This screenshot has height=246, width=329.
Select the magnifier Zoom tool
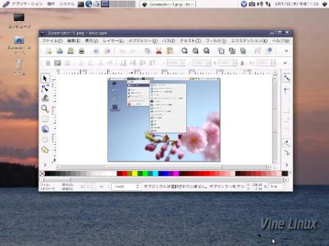pos(45,109)
